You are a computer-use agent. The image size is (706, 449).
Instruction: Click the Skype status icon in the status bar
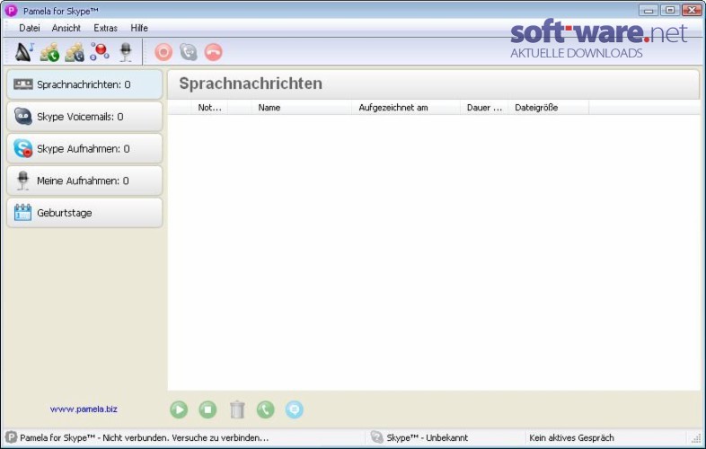click(x=376, y=437)
